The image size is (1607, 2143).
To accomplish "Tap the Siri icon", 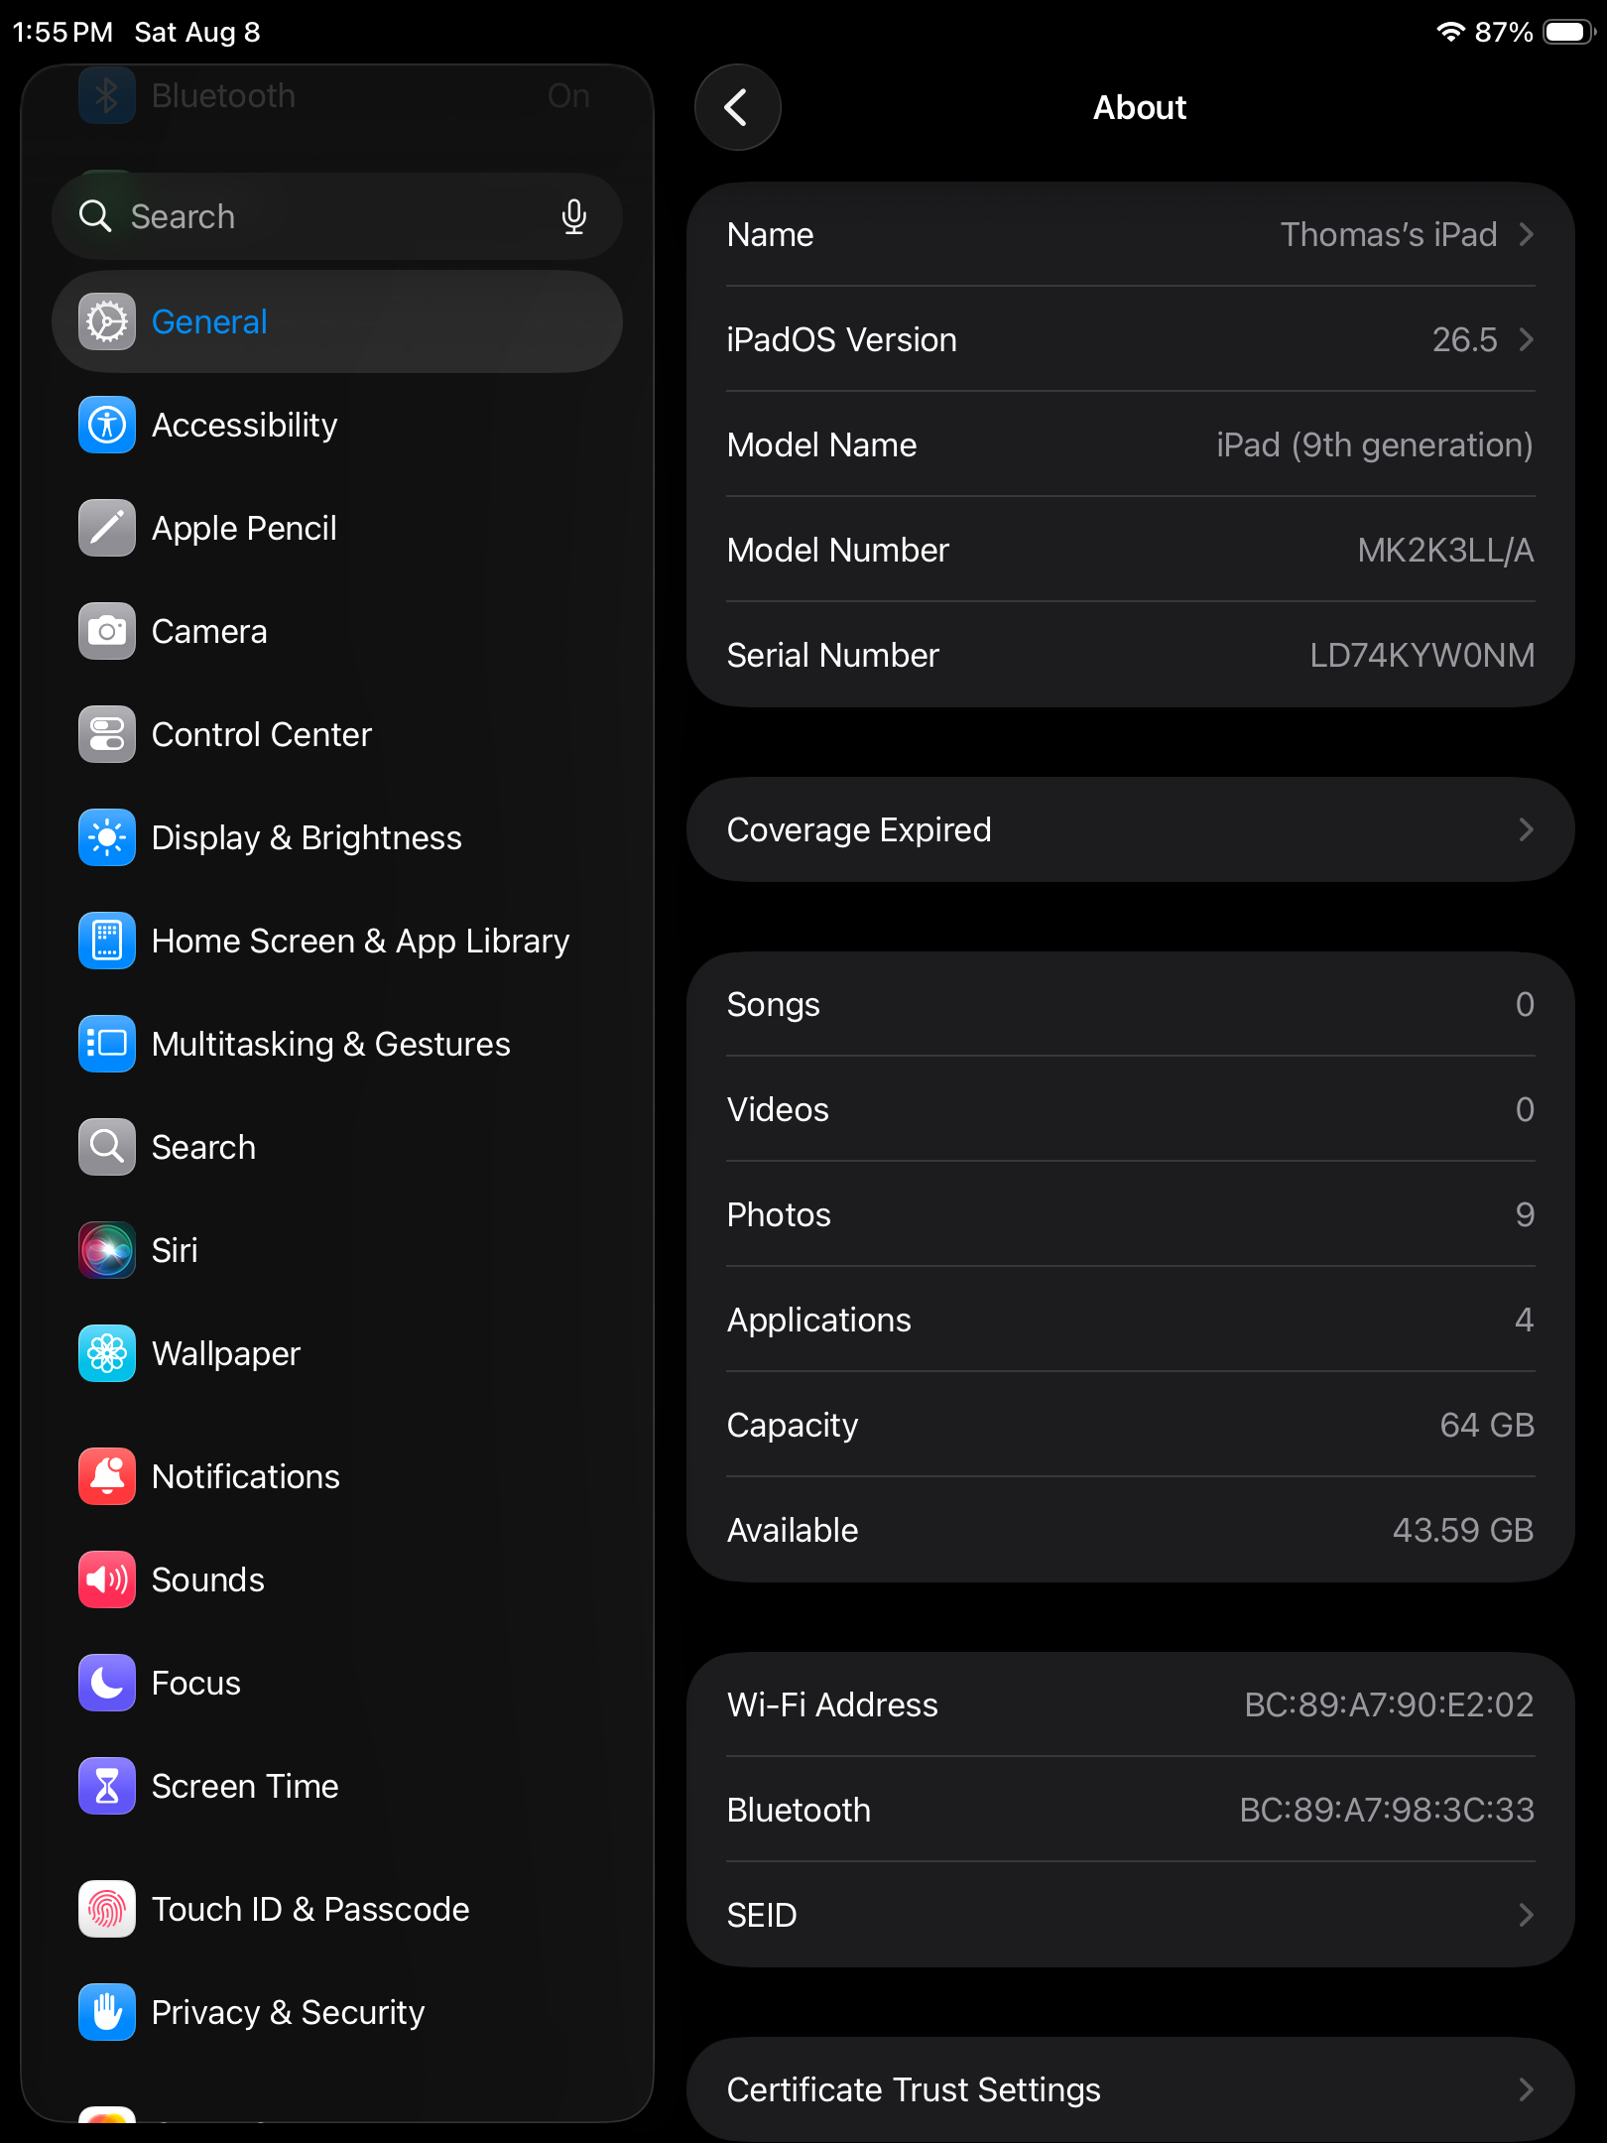I will (x=107, y=1250).
